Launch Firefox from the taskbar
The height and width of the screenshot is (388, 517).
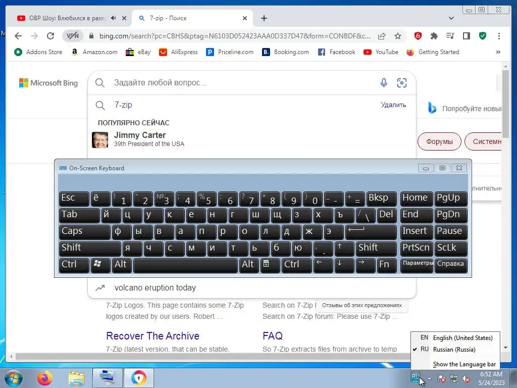pos(44,378)
